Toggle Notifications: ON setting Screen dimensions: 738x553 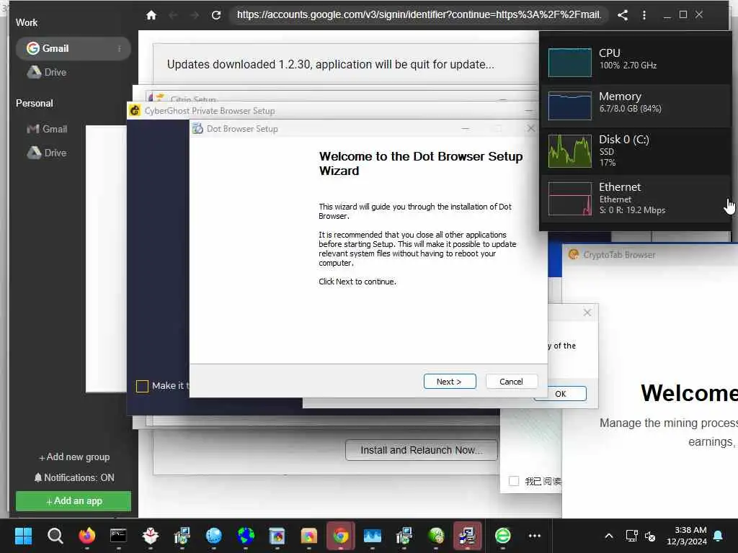click(74, 477)
